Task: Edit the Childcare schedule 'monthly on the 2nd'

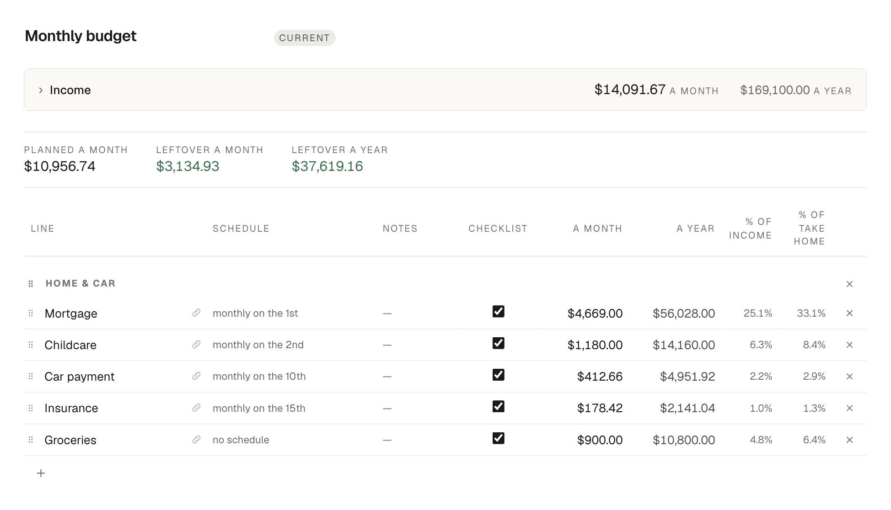Action: (x=258, y=345)
